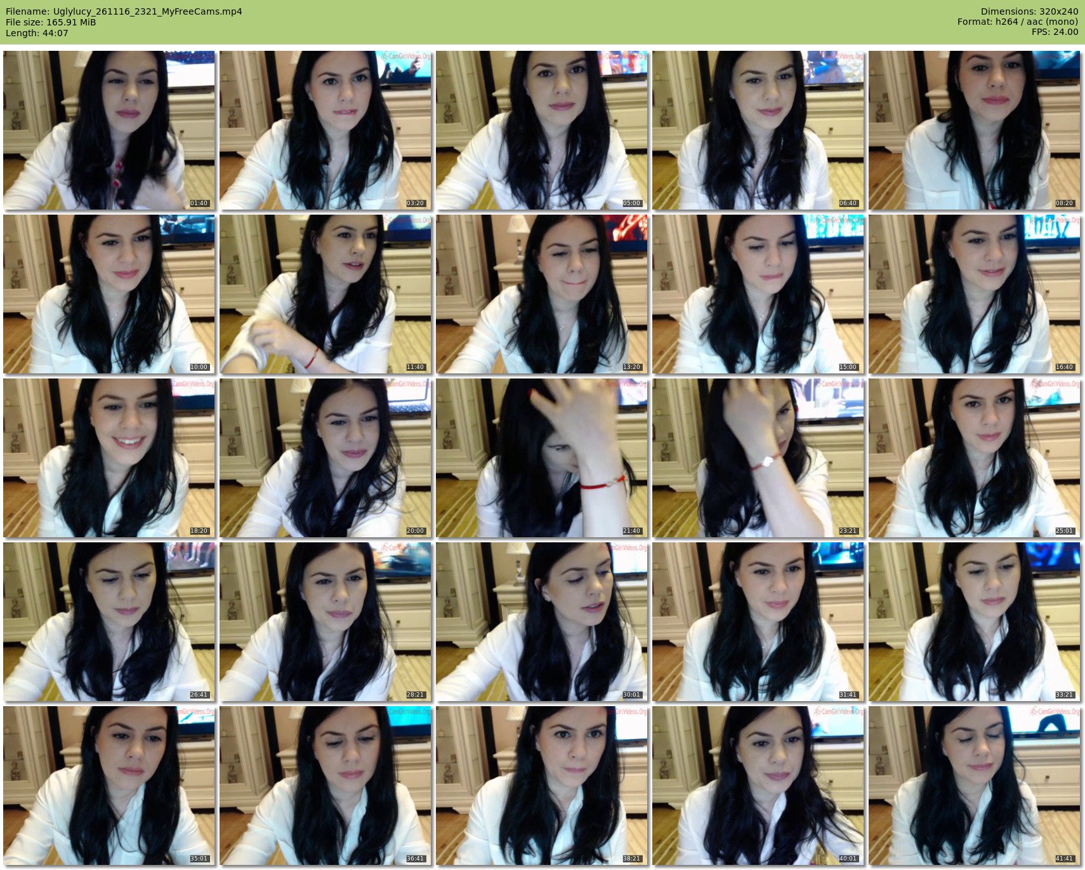Select the thumbnail at 30:01
1085x870 pixels.
click(541, 622)
